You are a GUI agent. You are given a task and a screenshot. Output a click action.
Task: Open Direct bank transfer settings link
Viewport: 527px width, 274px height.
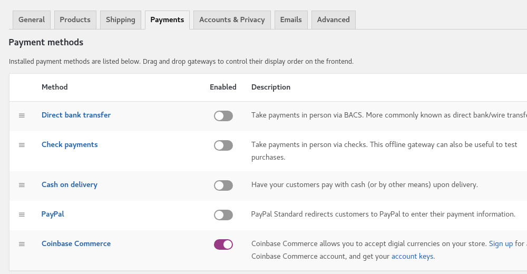pyautogui.click(x=76, y=115)
